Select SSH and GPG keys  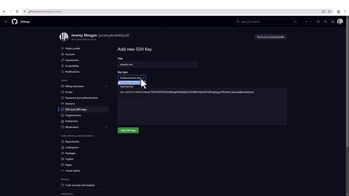pyautogui.click(x=85, y=109)
